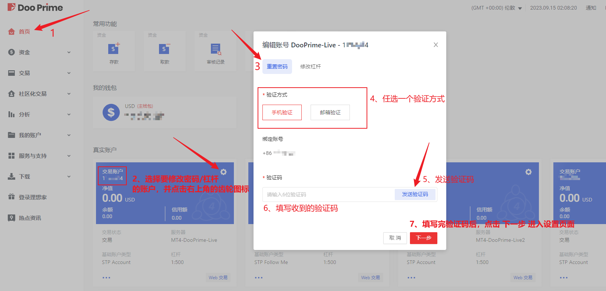Click the 分析 chart icon in sidebar

tap(11, 114)
